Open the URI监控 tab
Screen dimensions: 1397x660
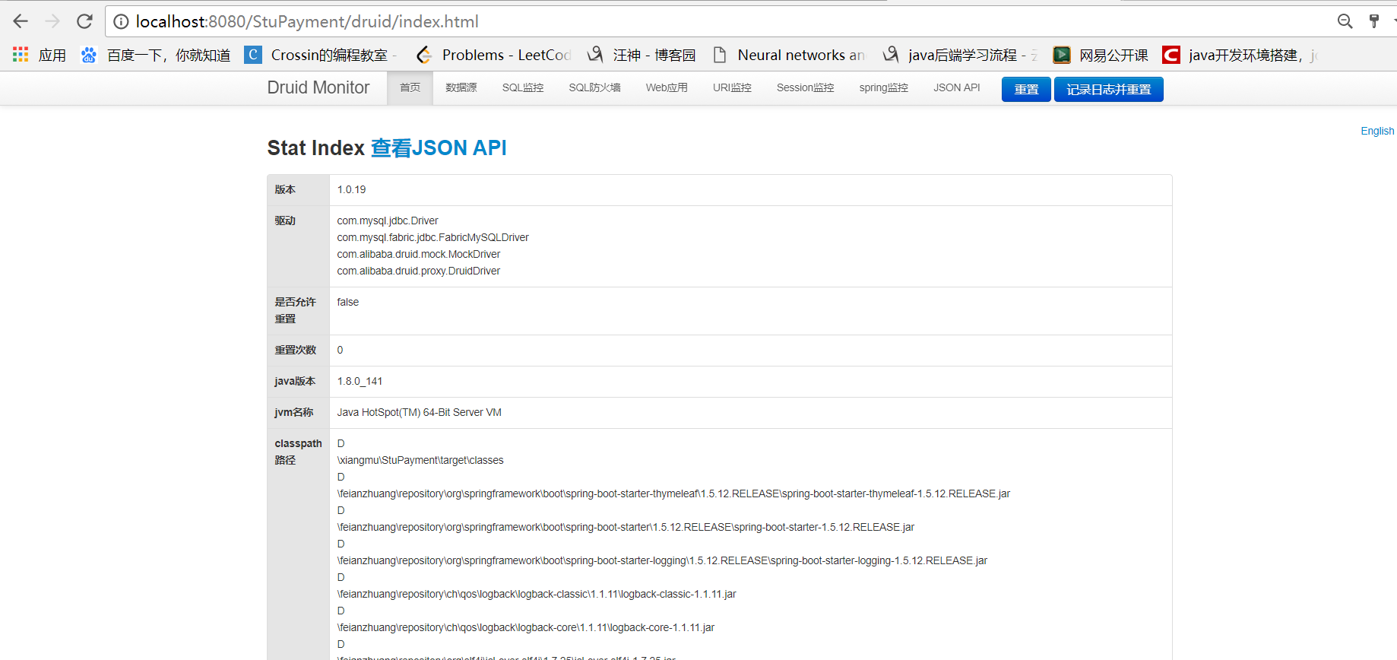click(x=732, y=88)
